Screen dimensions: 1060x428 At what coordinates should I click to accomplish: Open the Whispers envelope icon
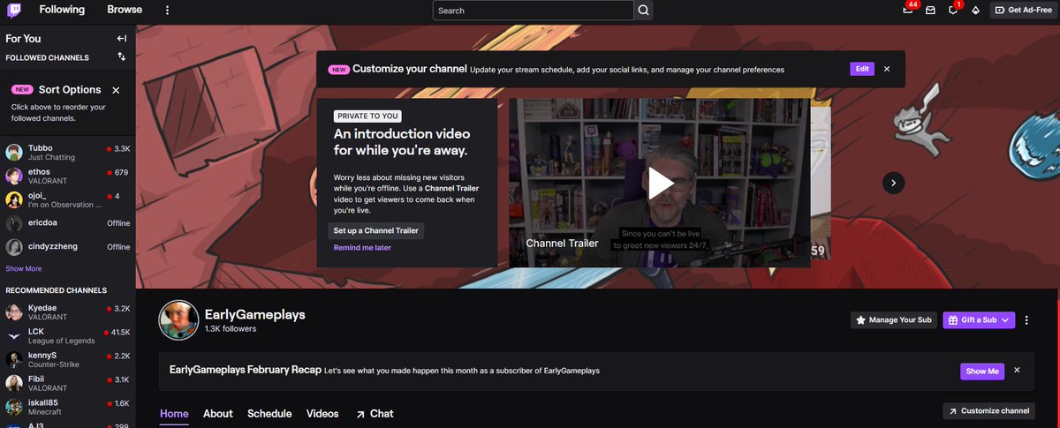pos(930,11)
